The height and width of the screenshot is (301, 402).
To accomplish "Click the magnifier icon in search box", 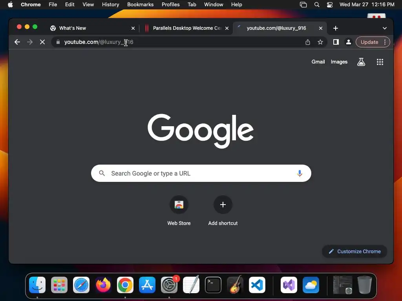I will (x=102, y=173).
